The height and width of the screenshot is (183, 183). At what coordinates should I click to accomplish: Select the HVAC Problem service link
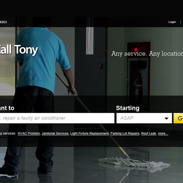[29, 134]
